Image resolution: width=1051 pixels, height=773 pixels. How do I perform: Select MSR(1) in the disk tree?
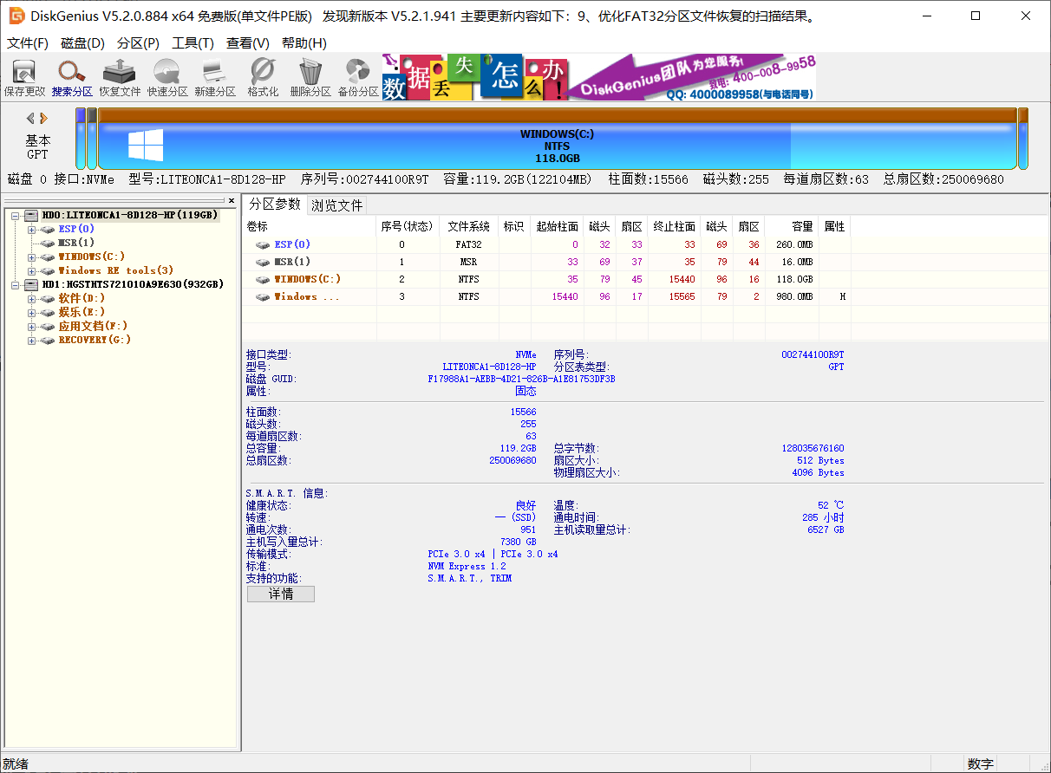pyautogui.click(x=76, y=243)
